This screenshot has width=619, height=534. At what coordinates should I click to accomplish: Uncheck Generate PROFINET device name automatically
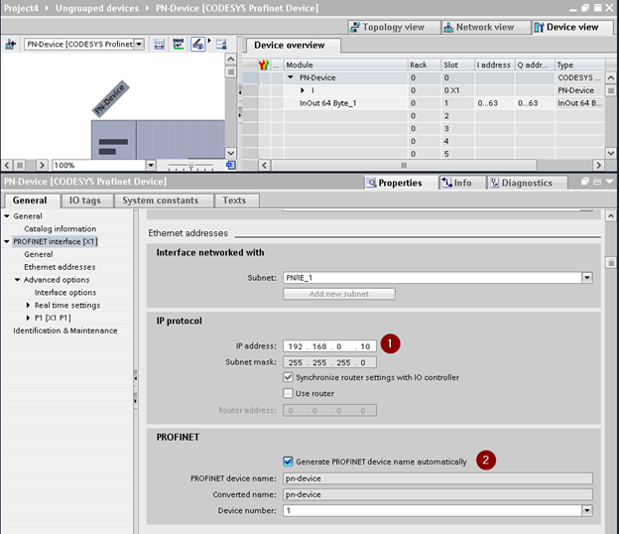pyautogui.click(x=289, y=462)
